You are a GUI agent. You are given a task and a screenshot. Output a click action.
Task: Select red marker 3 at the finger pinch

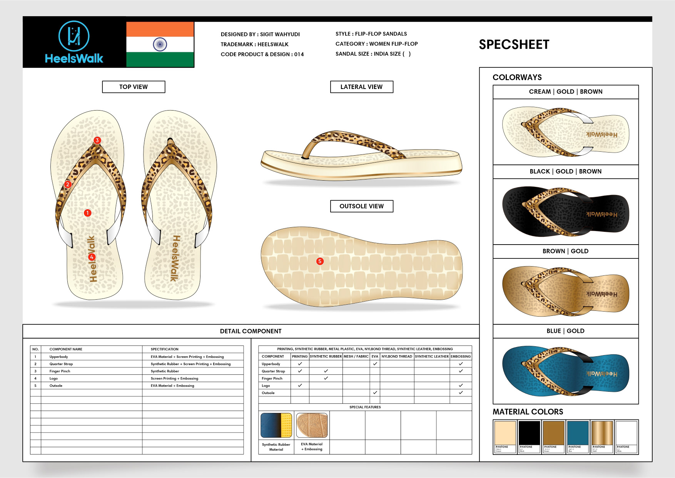coord(97,140)
